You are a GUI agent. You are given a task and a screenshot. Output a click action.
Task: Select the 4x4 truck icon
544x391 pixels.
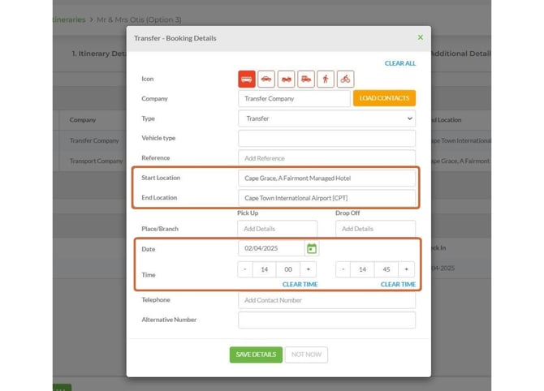pyautogui.click(x=306, y=79)
